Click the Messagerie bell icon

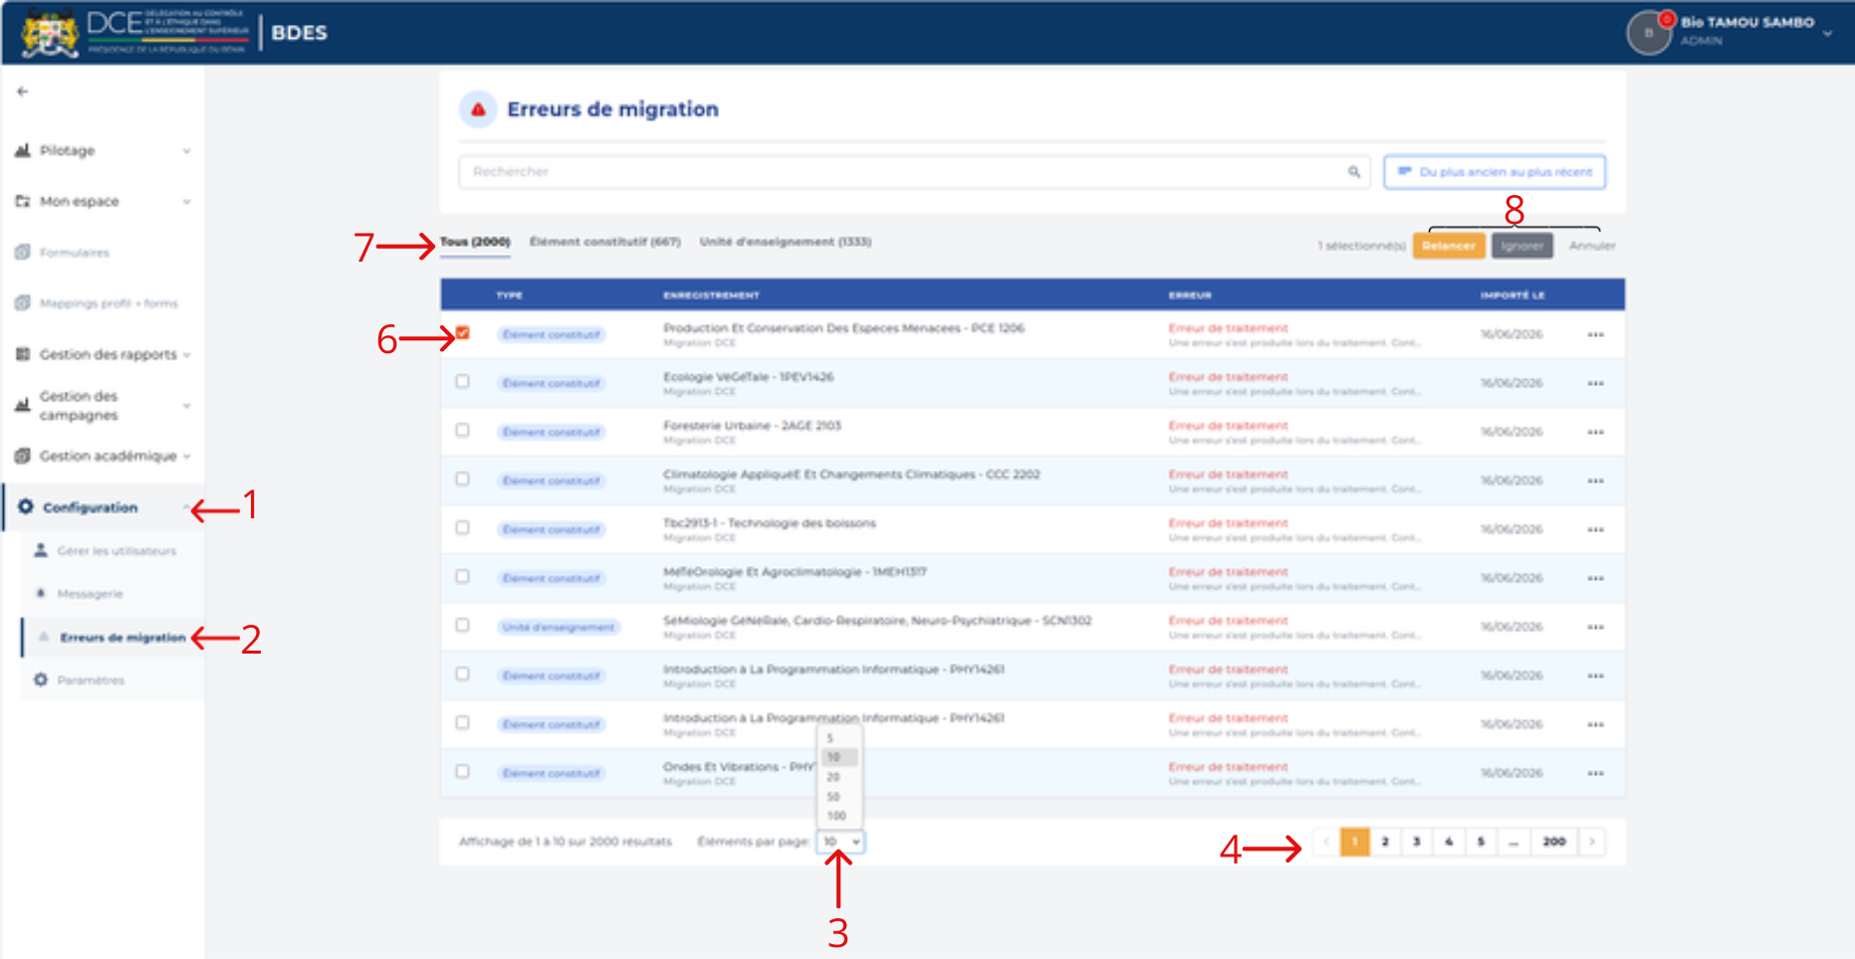click(41, 593)
